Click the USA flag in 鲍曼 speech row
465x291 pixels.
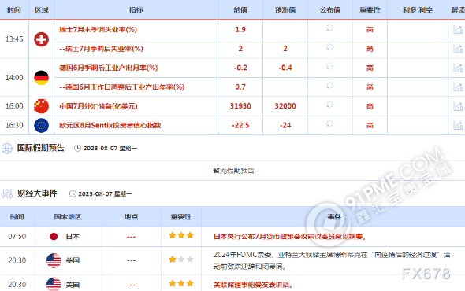click(x=54, y=284)
